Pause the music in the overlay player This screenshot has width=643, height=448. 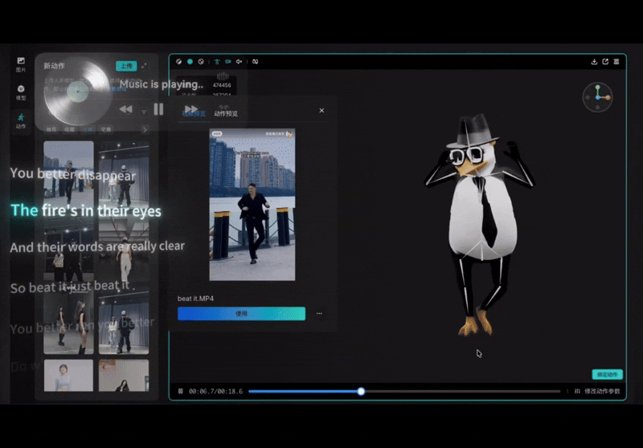point(158,109)
